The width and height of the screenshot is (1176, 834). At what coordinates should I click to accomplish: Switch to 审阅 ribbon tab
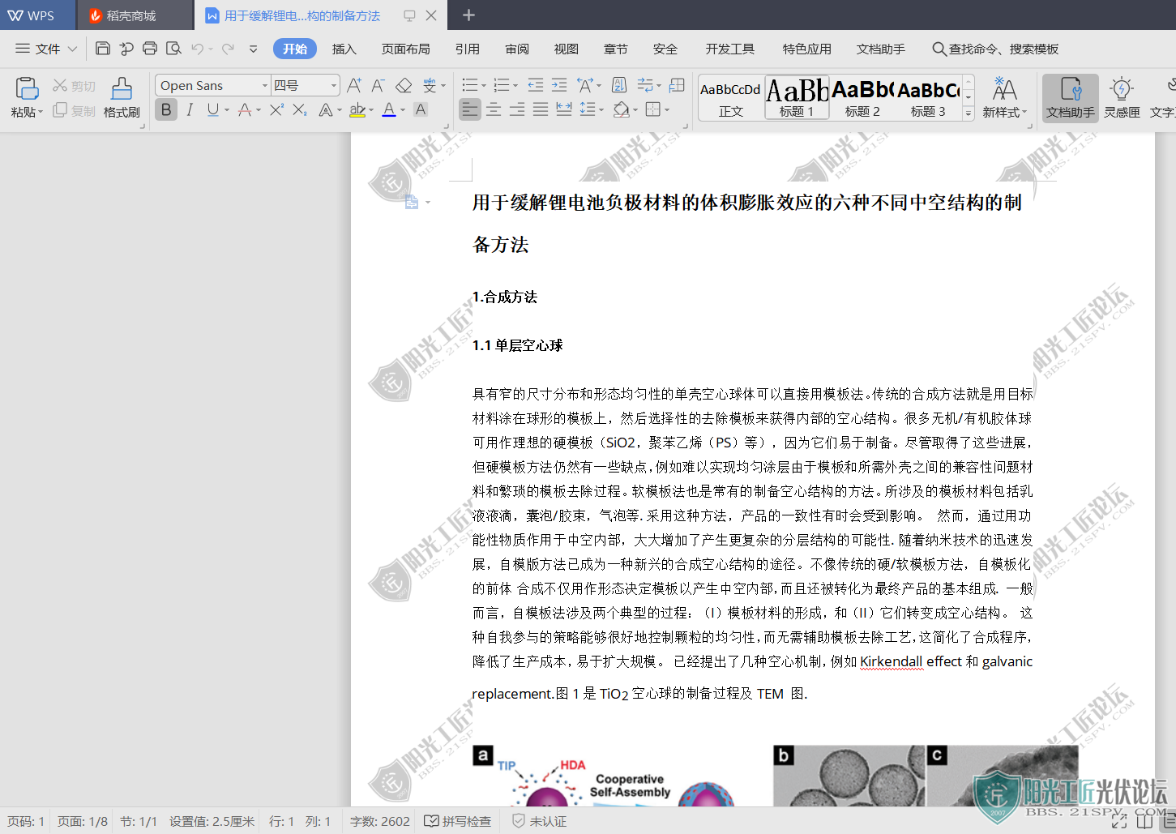[x=517, y=49]
